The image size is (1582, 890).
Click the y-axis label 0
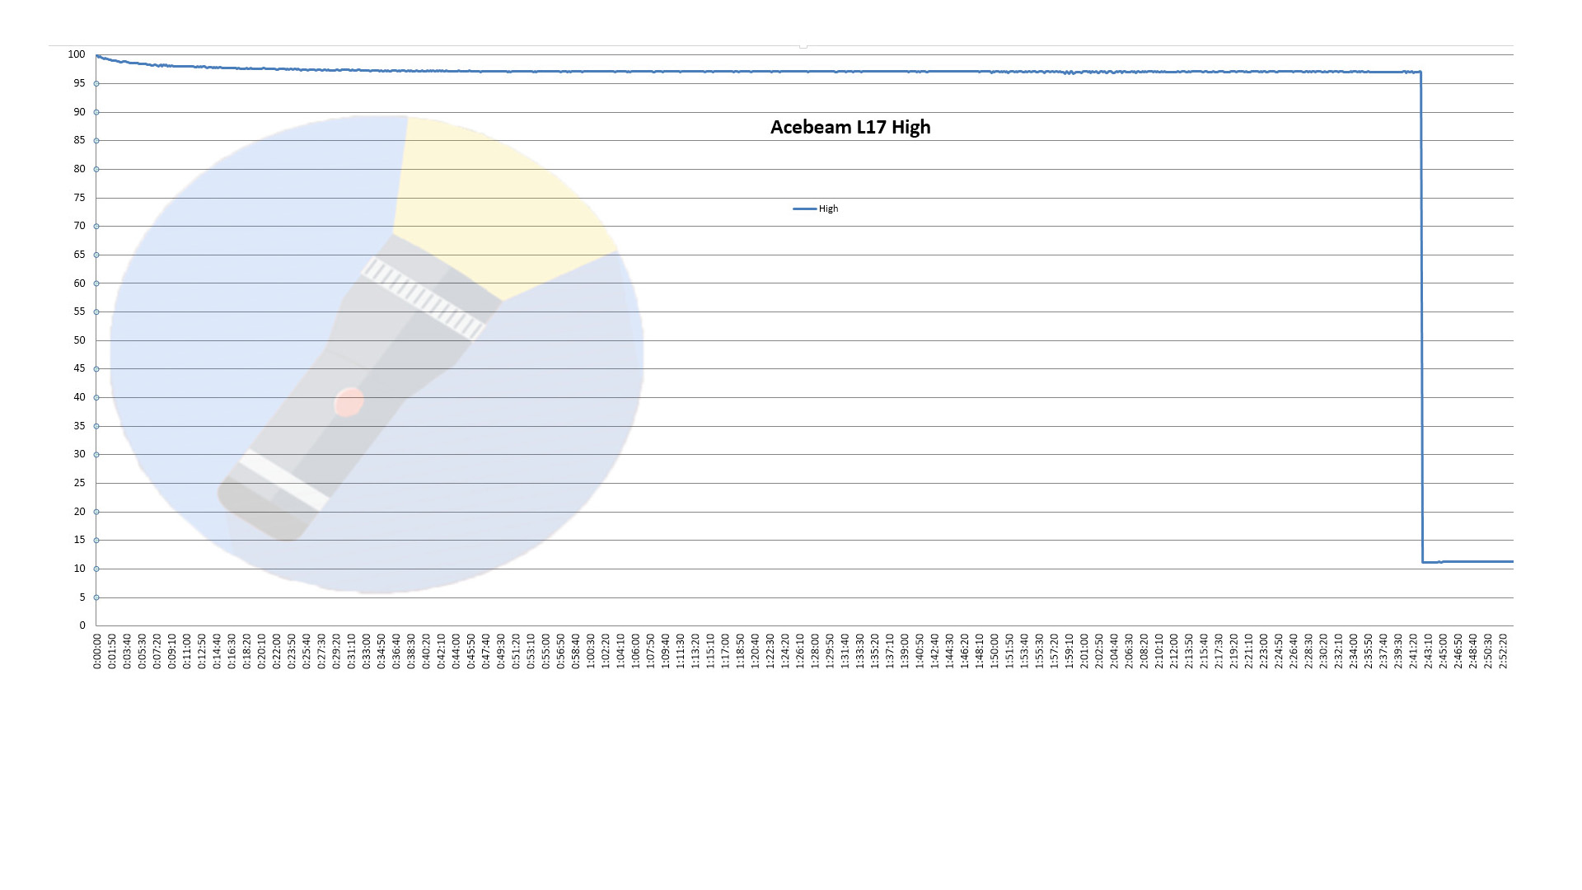click(x=82, y=625)
